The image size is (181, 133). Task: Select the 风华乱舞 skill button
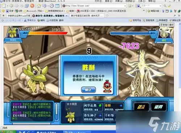[93, 107]
